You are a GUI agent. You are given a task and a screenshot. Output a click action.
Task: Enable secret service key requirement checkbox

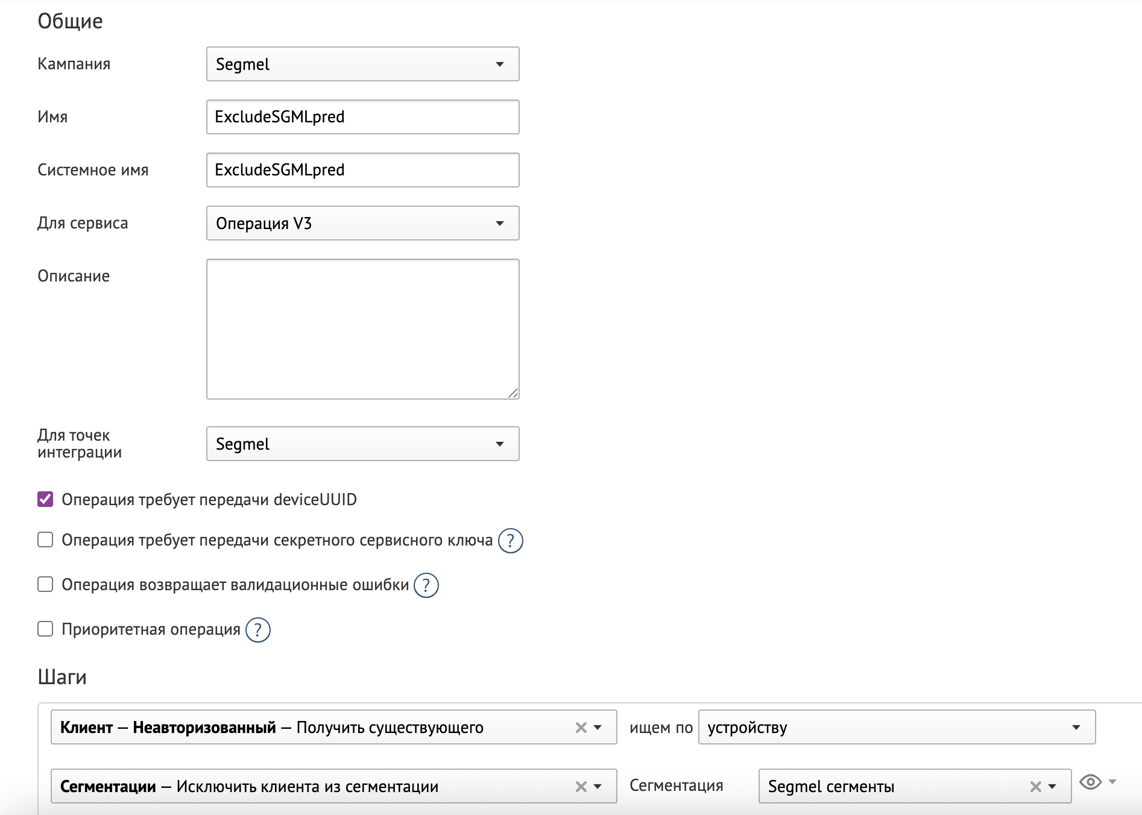point(45,540)
